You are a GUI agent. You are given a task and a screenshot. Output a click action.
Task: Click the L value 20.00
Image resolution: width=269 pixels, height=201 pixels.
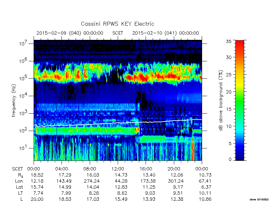(37, 199)
